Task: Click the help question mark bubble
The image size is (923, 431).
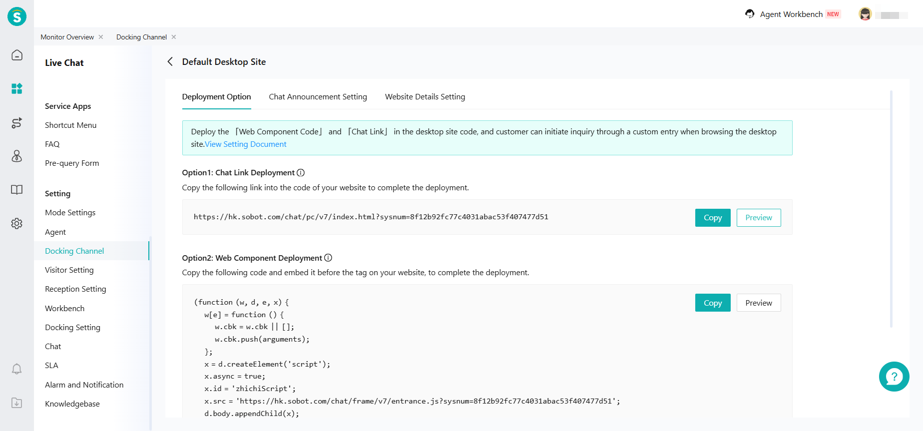Action: [894, 377]
